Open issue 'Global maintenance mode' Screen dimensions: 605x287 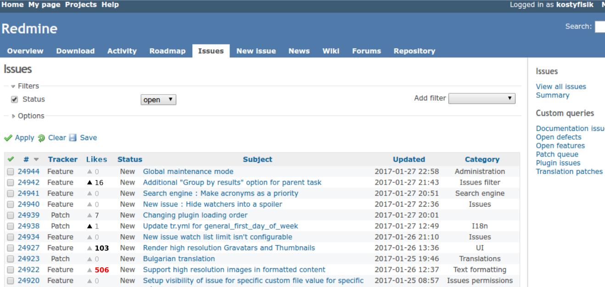[188, 172]
